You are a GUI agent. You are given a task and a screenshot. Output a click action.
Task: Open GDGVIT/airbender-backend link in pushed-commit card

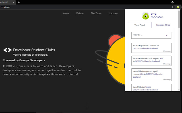[x=145, y=48]
